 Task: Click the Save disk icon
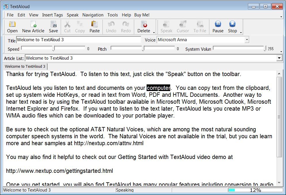pyautogui.click(x=53, y=24)
